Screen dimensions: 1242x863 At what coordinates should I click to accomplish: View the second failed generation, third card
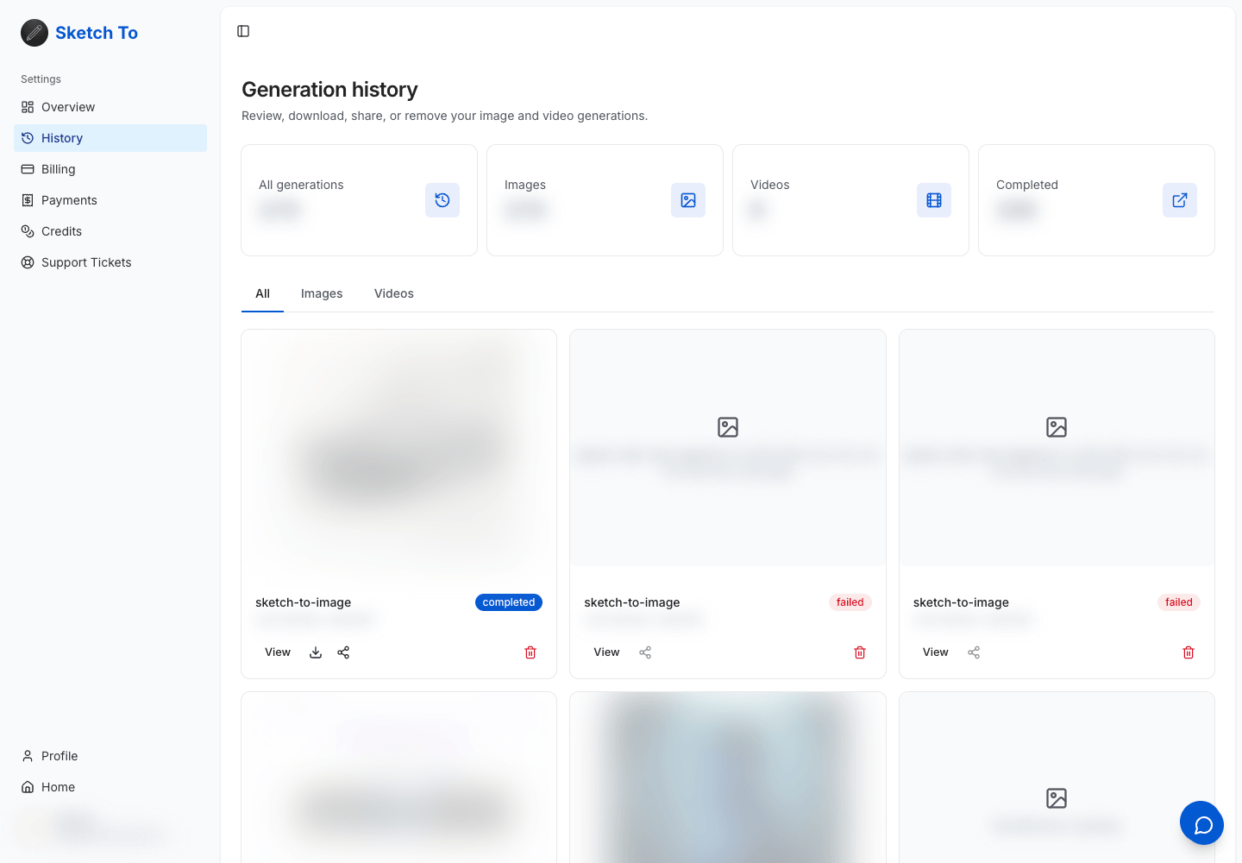click(935, 652)
